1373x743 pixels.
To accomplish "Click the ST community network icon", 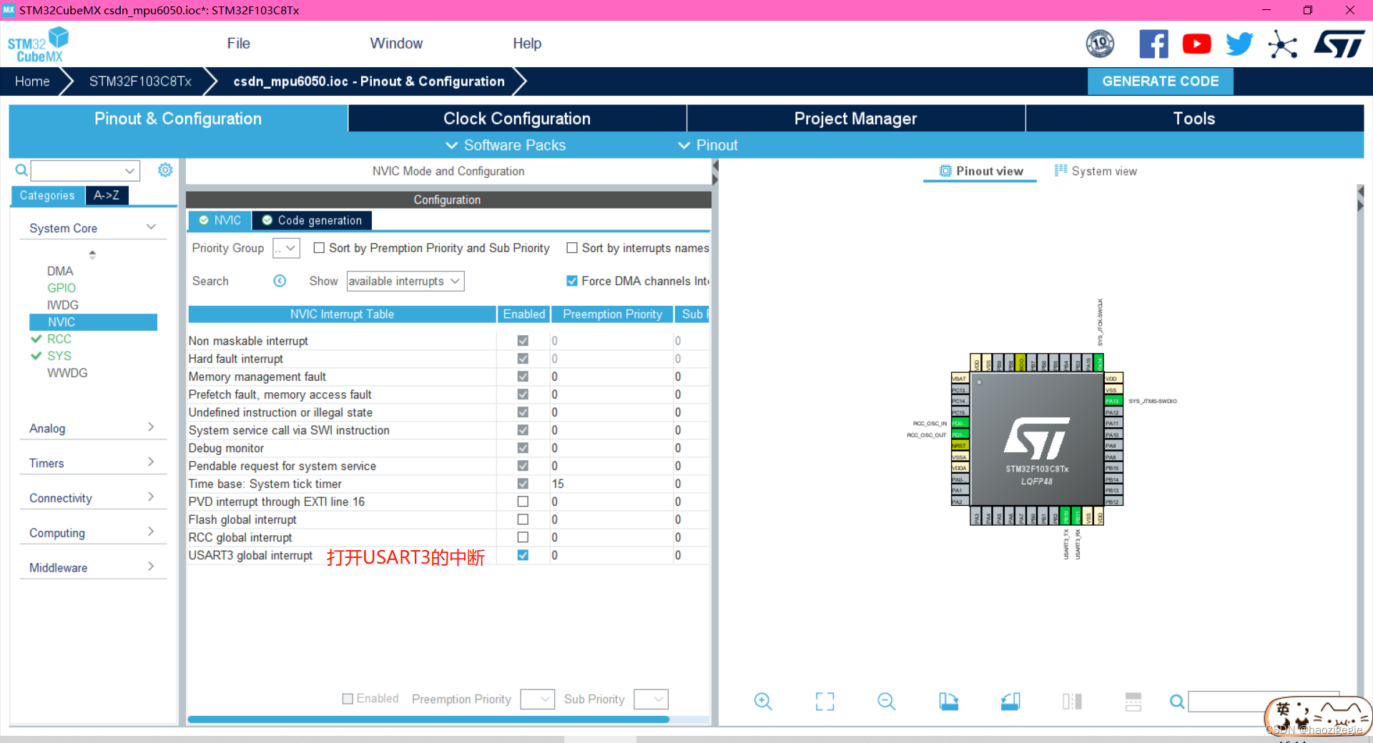I will click(1282, 44).
